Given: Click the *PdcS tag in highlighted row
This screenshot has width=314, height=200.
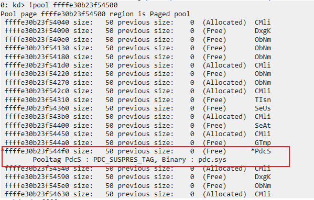Looking at the screenshot, I should (x=261, y=151).
